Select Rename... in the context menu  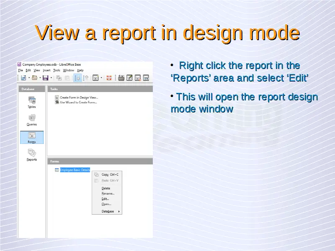coord(108,193)
